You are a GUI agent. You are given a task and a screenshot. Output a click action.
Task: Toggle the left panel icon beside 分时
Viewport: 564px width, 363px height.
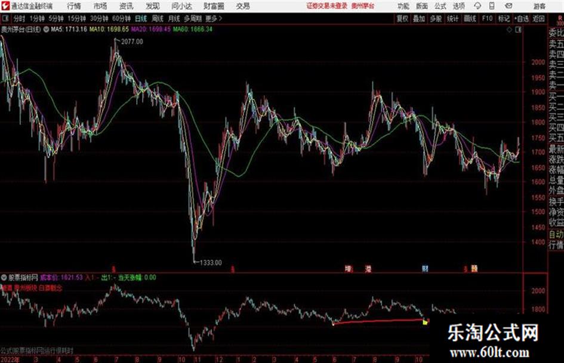[5, 18]
